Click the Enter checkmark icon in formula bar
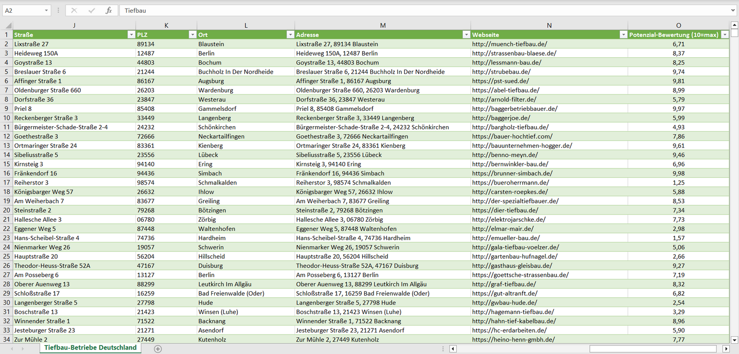 click(92, 10)
